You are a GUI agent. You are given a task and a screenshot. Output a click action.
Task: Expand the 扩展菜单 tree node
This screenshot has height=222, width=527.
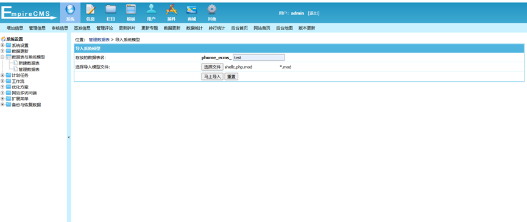pos(2,99)
